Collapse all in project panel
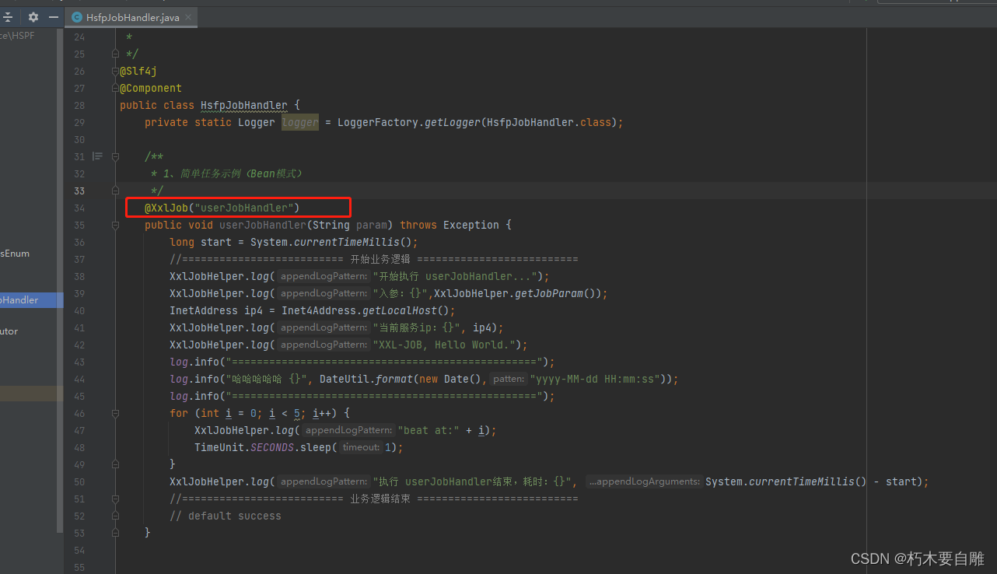Image resolution: width=997 pixels, height=574 pixels. tap(8, 16)
